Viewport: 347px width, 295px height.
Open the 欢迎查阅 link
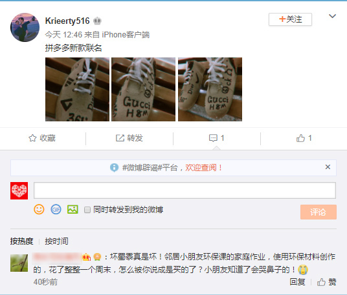pos(201,168)
